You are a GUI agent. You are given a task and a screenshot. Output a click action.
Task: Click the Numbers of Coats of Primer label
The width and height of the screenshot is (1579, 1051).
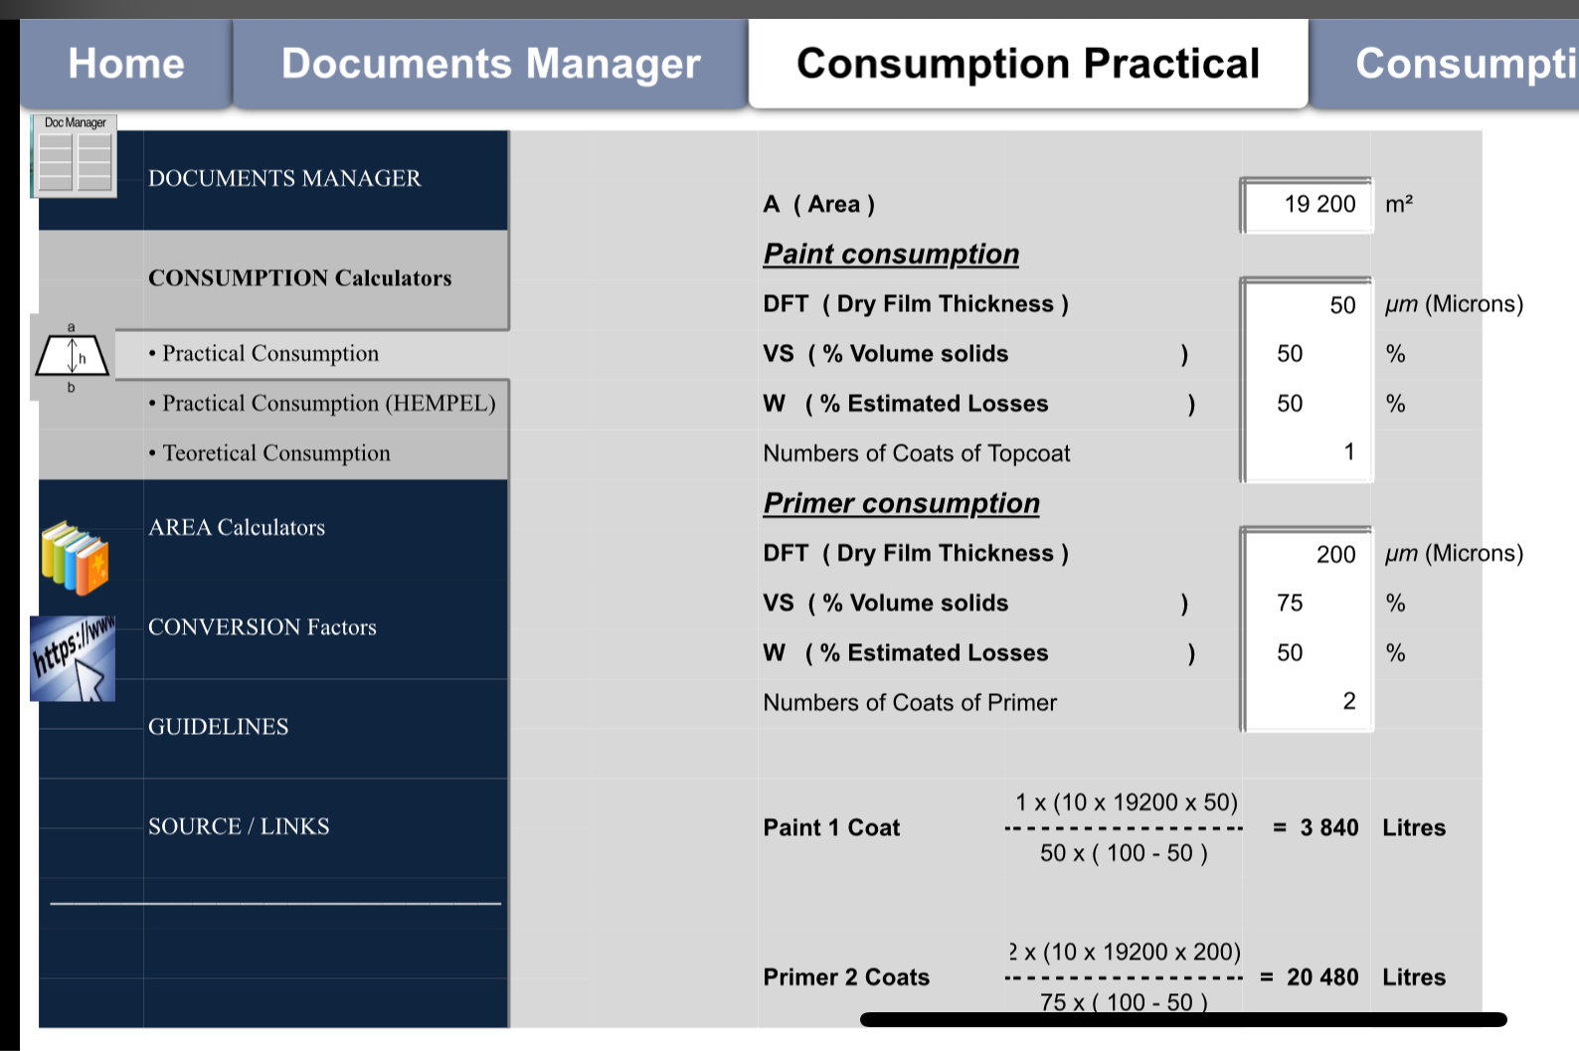click(910, 703)
